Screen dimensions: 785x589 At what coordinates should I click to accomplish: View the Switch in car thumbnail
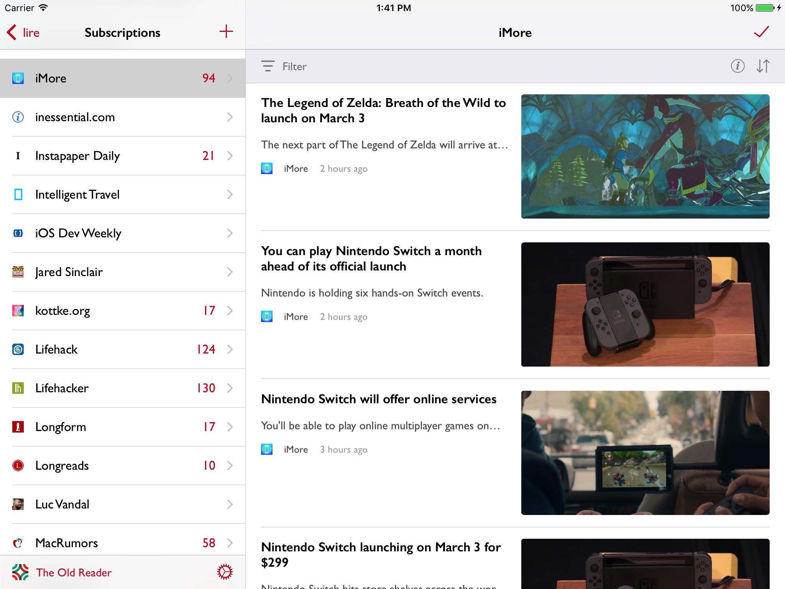(x=645, y=452)
